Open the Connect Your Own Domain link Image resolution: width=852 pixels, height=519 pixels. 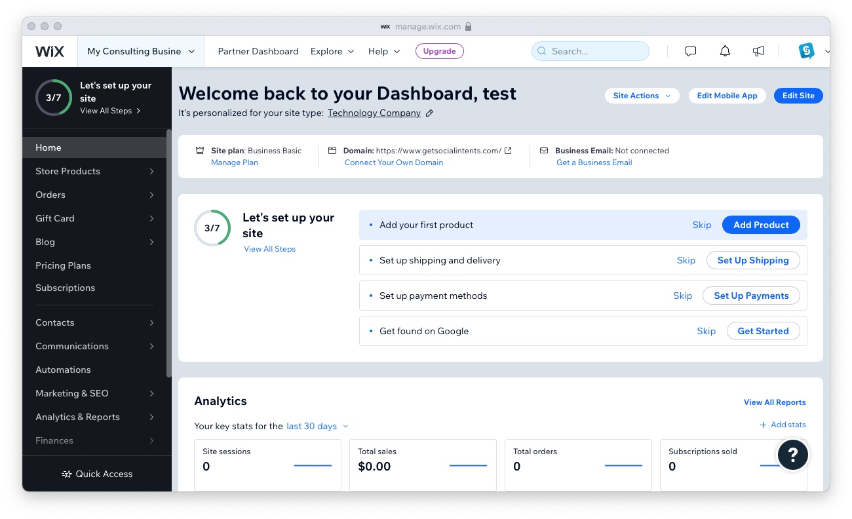[393, 163]
